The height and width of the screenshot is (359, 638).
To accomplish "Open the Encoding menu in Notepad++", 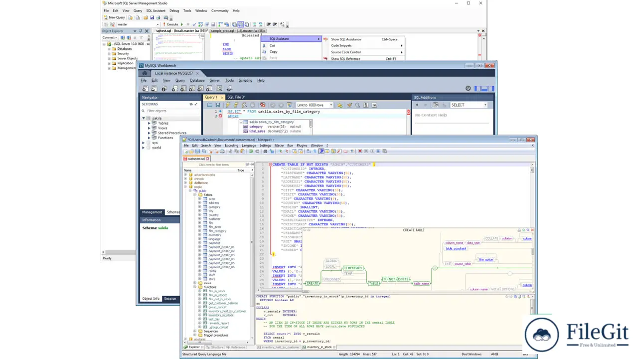I will point(231,146).
